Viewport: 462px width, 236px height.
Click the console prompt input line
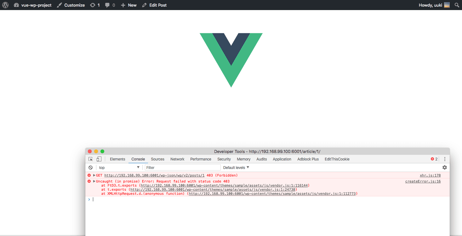(x=271, y=199)
